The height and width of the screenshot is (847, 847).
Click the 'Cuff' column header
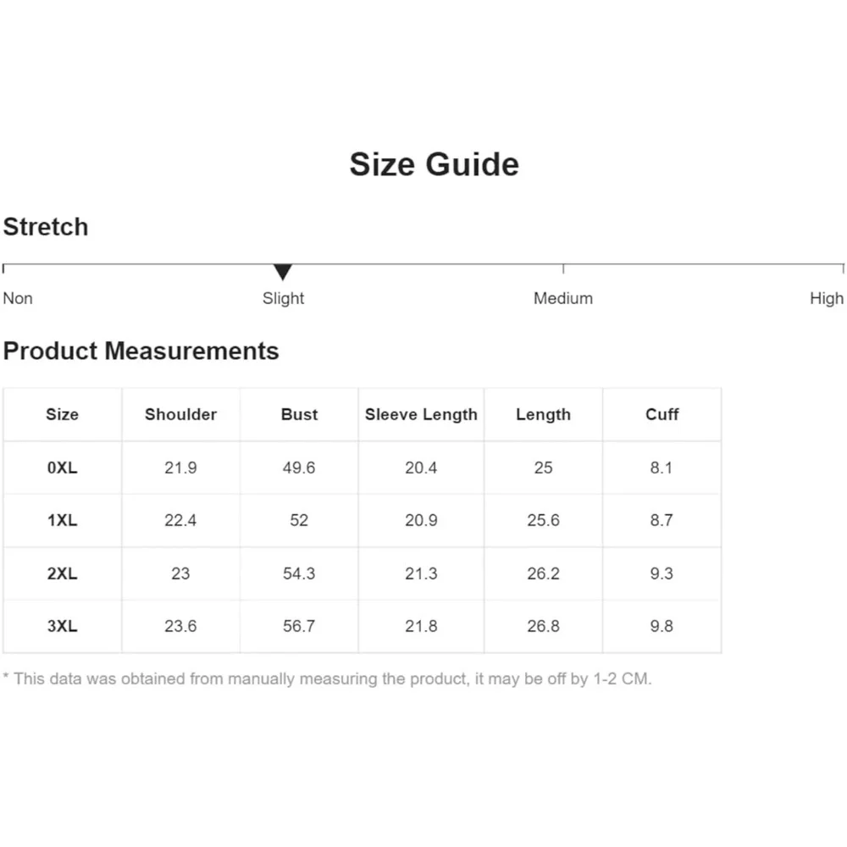coord(662,414)
